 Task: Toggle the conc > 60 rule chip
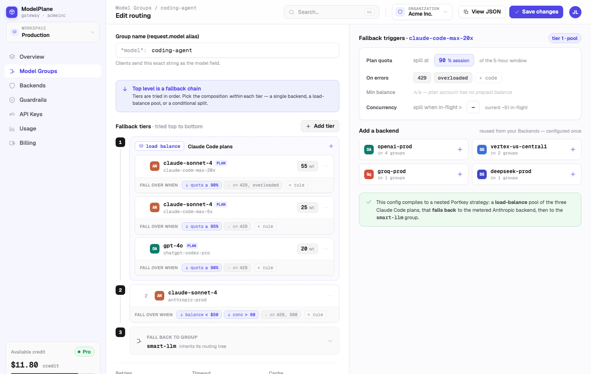pyautogui.click(x=241, y=314)
